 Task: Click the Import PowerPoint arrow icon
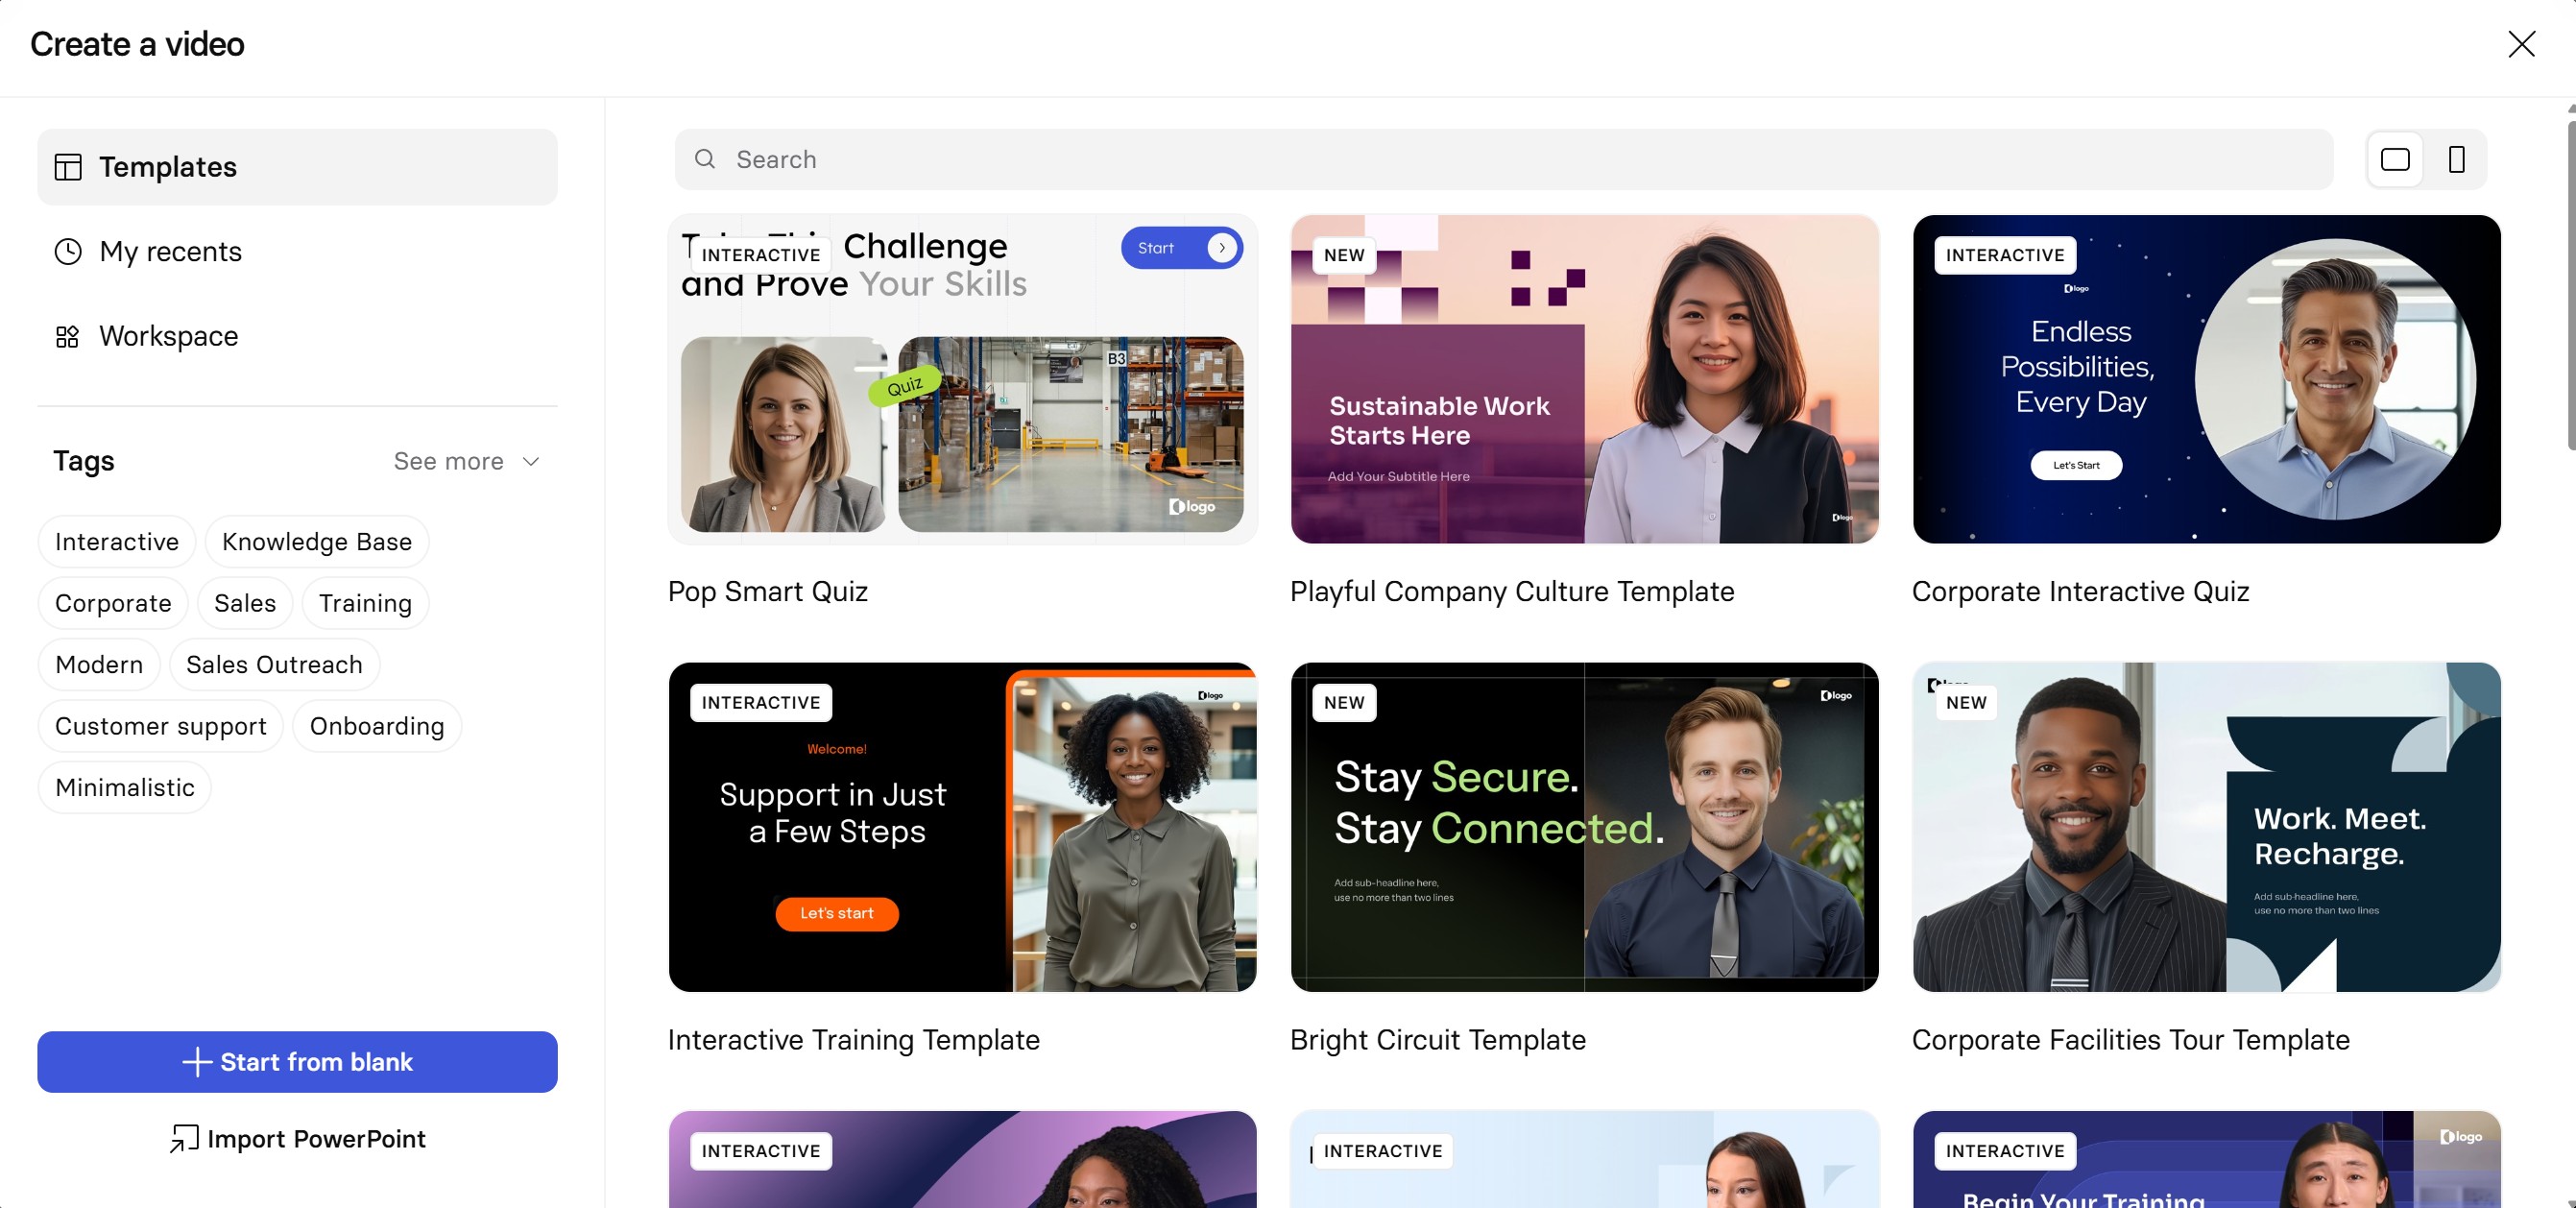(x=183, y=1139)
